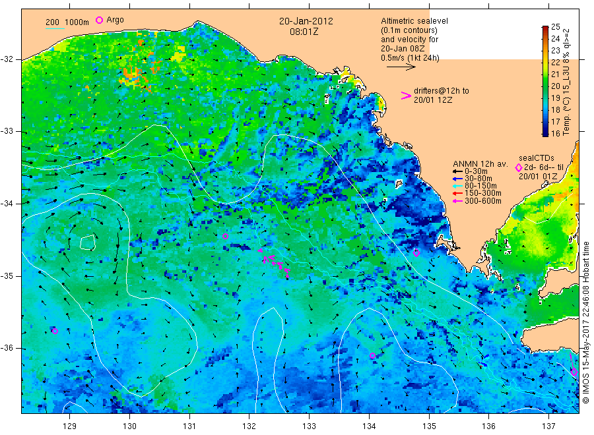This screenshot has width=594, height=435.
Task: Select sealCTD diamond near 137.4E 36.3S
Action: click(574, 372)
